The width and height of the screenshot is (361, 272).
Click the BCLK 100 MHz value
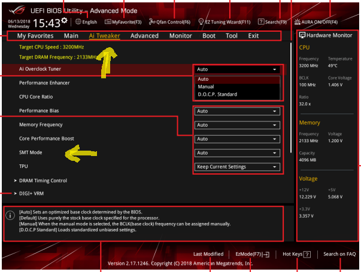tap(307, 85)
